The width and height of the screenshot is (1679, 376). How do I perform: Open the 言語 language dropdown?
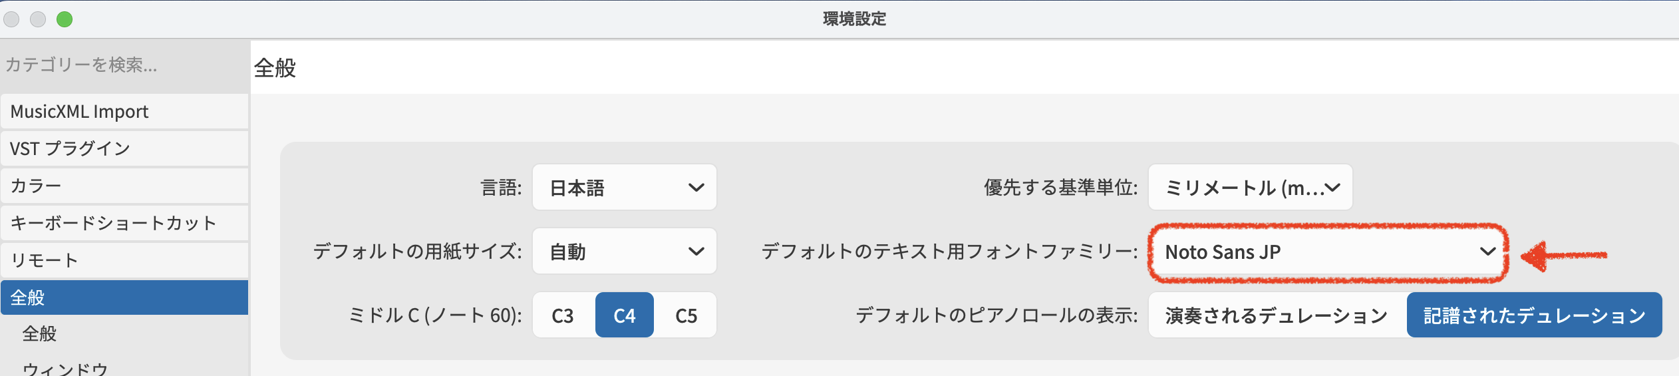pyautogui.click(x=624, y=188)
